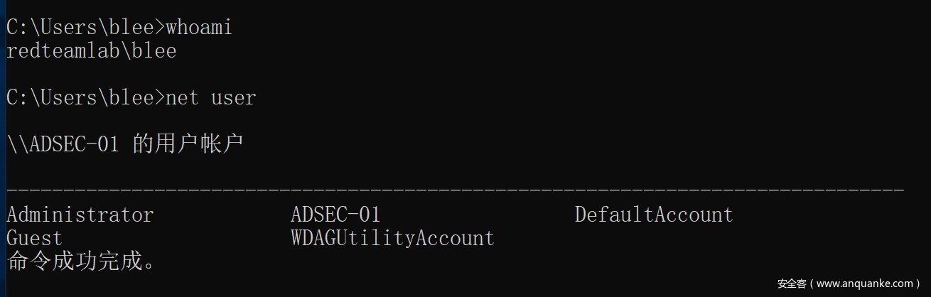Click the 安全客 watermark label
Screen dimensions: 931x297
[792, 283]
